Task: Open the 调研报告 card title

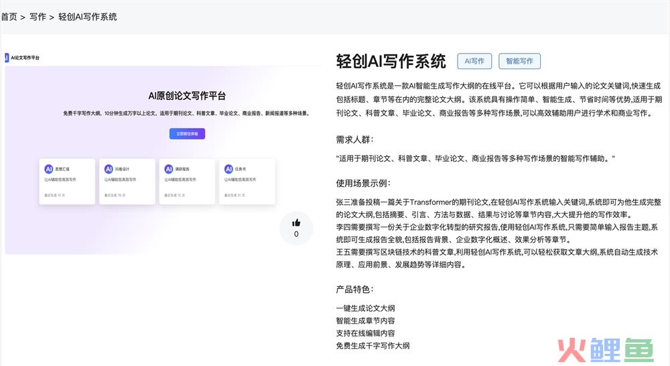Action: (x=182, y=170)
